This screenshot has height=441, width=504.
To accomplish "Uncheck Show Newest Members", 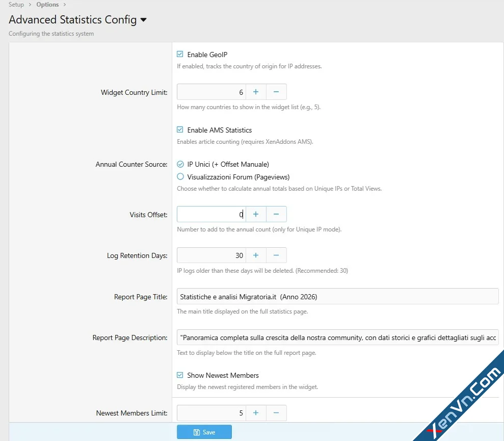I will pos(179,375).
